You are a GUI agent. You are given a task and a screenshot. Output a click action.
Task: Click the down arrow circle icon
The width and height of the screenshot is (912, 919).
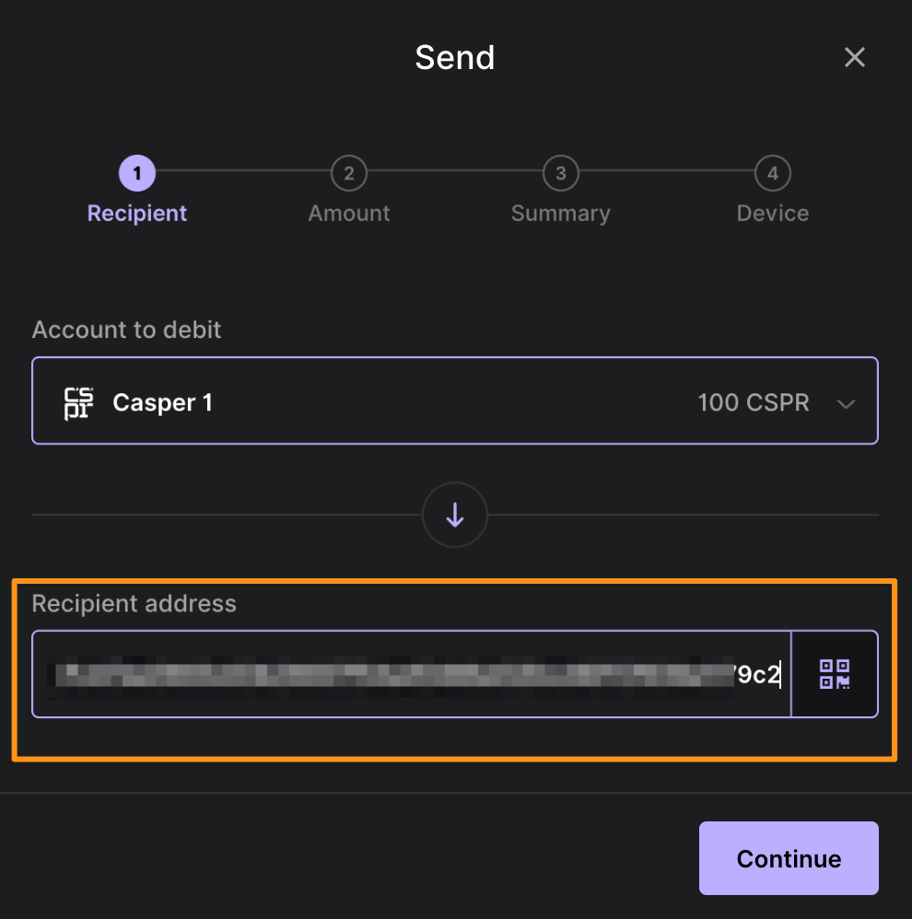(454, 516)
